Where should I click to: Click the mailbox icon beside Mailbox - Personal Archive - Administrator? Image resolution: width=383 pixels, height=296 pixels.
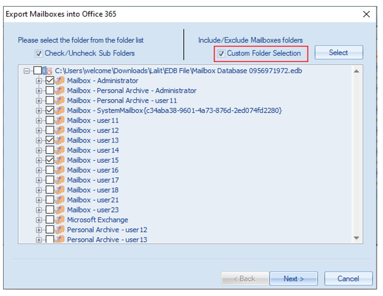pyautogui.click(x=60, y=91)
